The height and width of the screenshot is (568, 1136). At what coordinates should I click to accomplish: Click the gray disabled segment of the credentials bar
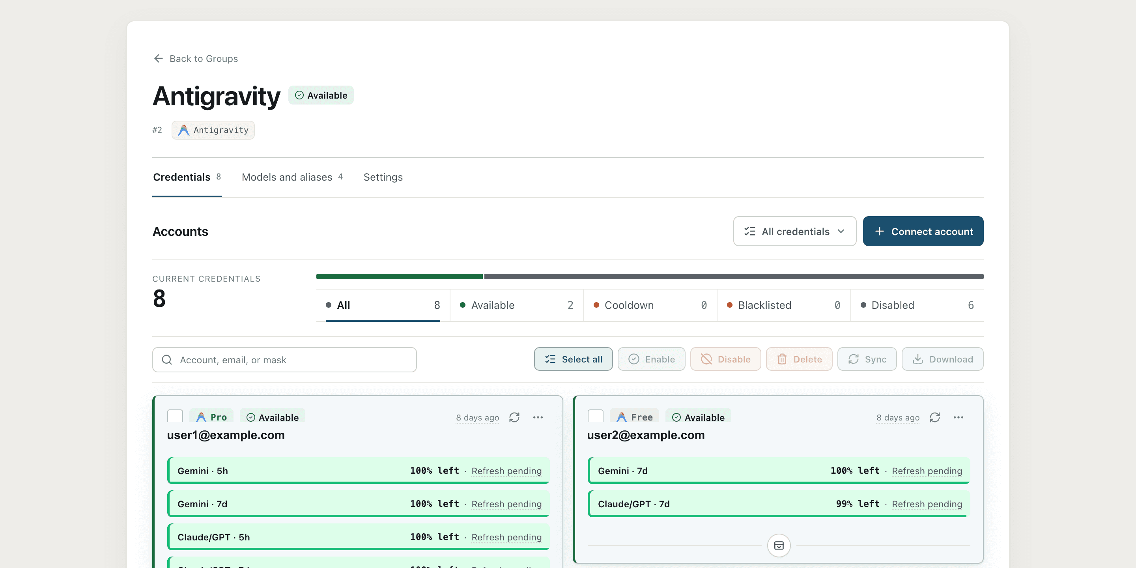pyautogui.click(x=734, y=277)
